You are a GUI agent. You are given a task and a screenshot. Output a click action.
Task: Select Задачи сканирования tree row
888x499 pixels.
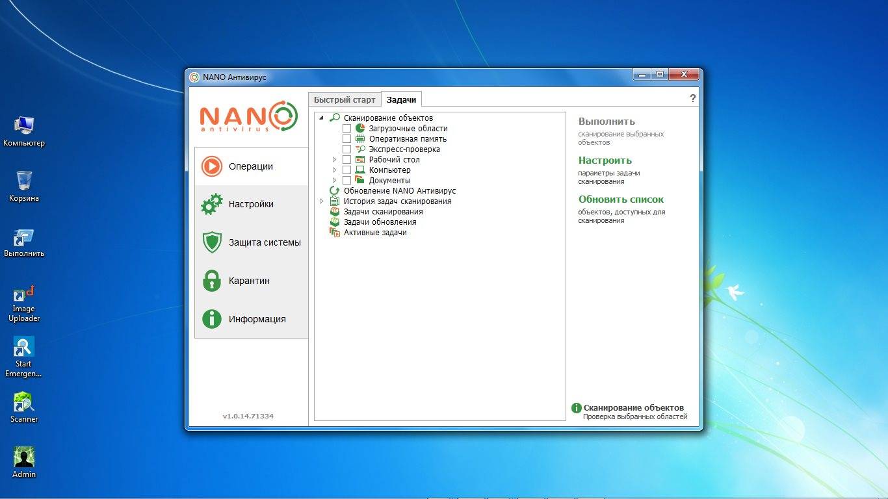click(384, 211)
